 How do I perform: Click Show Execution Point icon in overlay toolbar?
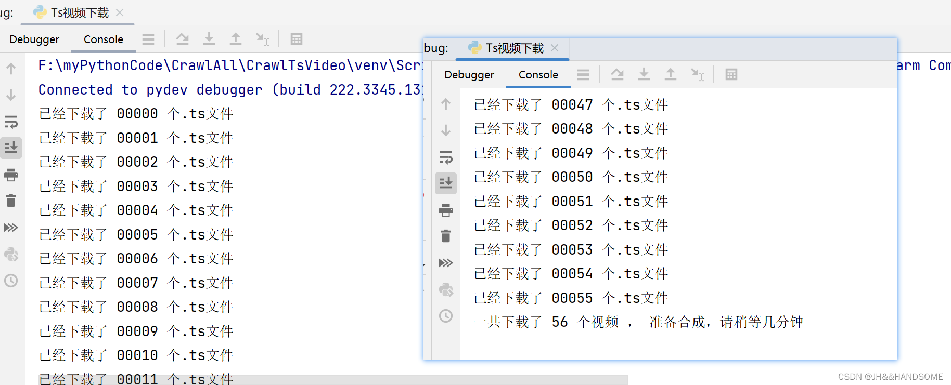tap(583, 75)
